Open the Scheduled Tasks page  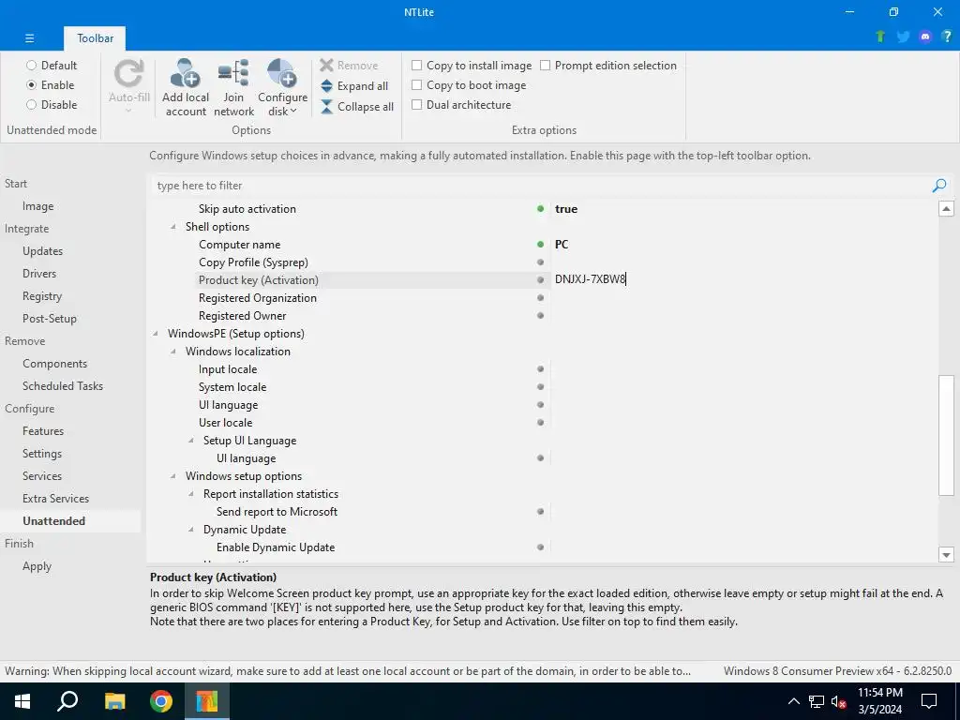[x=63, y=385]
